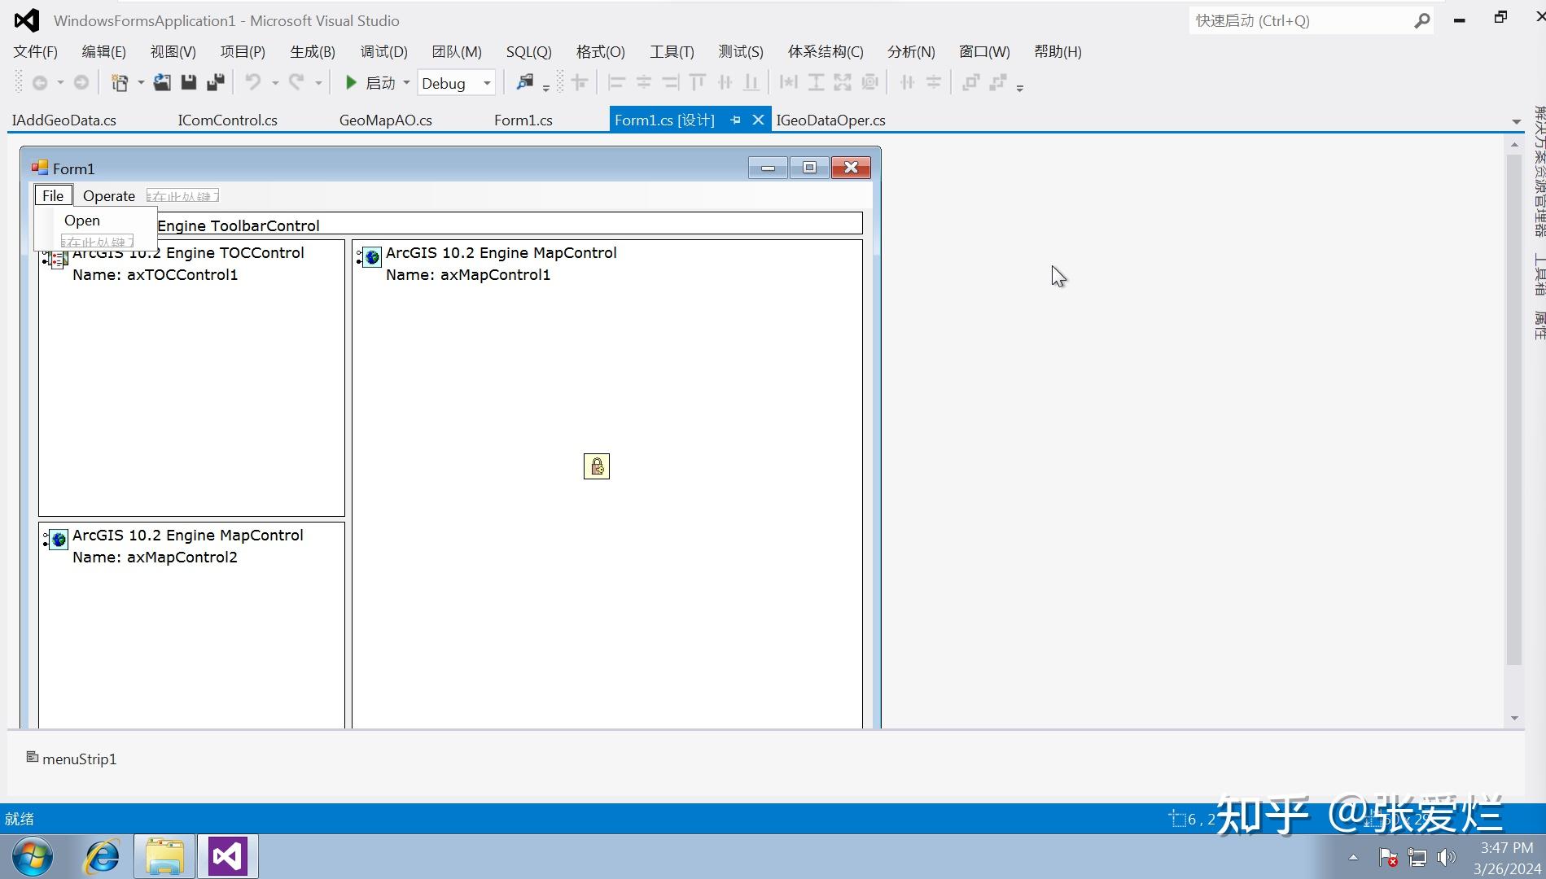Open the New Project dropdown arrow

[141, 83]
